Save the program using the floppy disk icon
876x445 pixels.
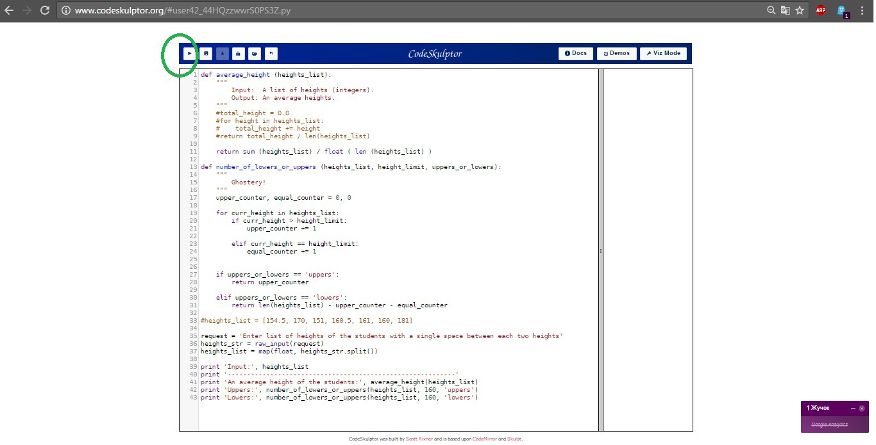click(206, 54)
